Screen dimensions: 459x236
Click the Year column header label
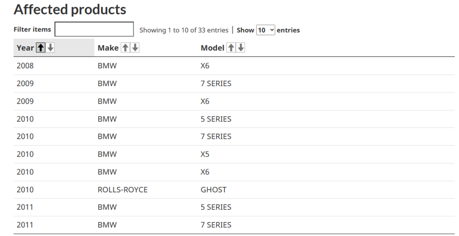click(x=25, y=48)
